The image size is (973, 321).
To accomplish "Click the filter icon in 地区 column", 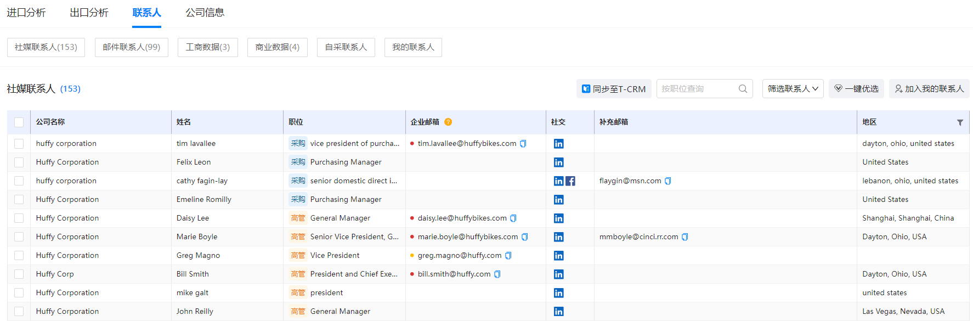I will point(960,122).
